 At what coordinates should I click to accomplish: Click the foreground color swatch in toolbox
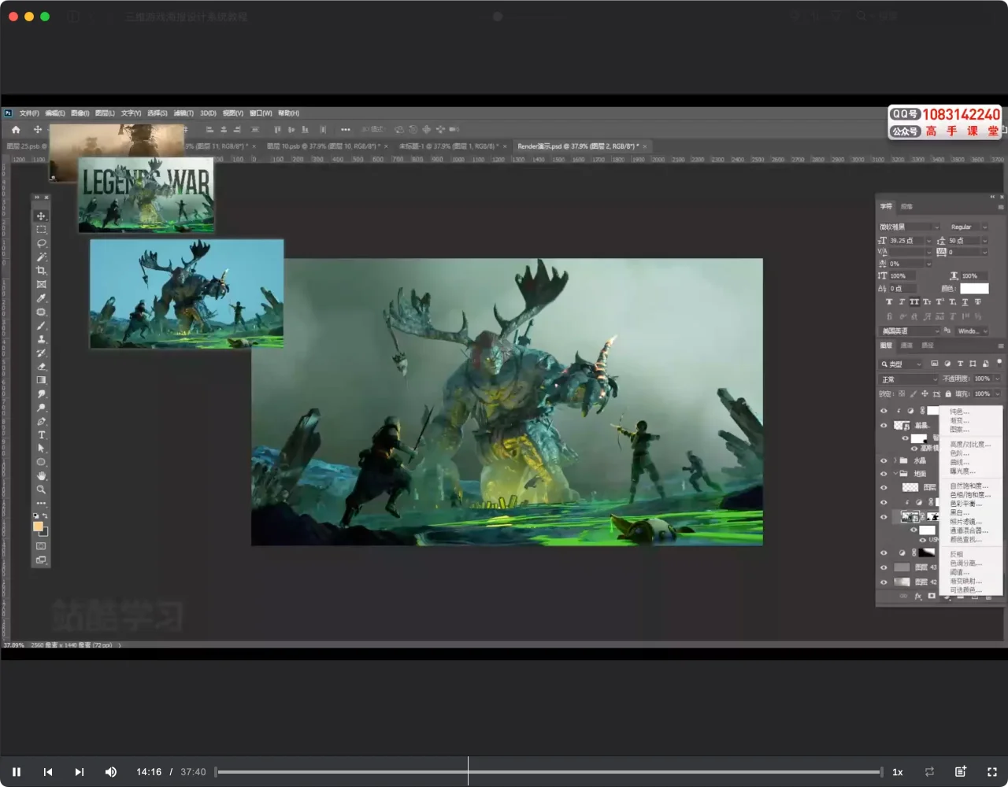pos(38,527)
